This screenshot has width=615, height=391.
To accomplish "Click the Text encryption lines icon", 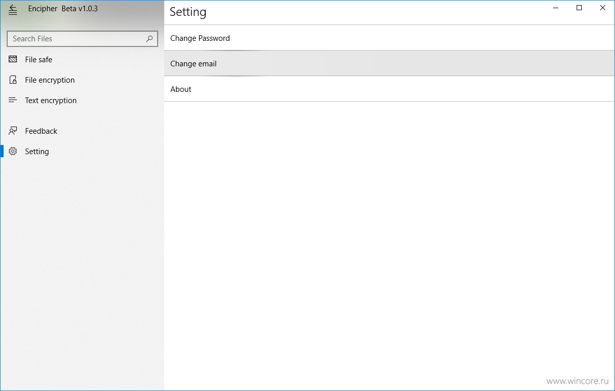I will click(13, 100).
